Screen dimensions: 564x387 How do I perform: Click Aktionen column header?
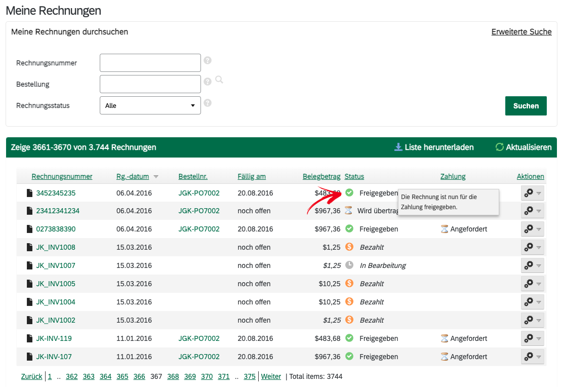(531, 176)
